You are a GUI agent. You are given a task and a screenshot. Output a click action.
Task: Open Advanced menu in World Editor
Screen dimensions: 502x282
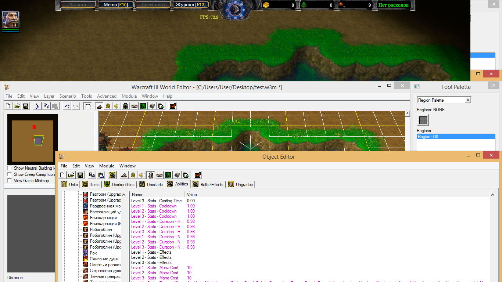107,96
